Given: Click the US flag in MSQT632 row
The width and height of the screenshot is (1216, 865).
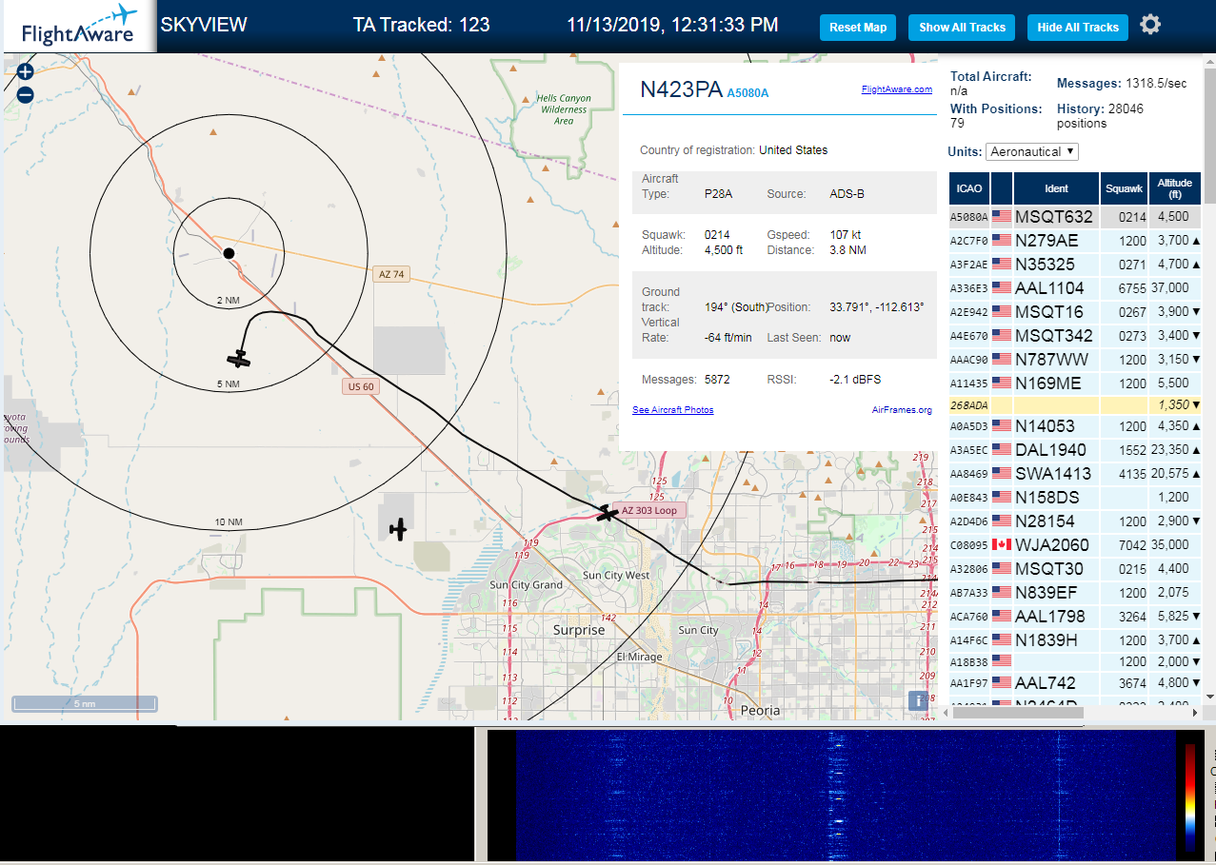Looking at the screenshot, I should tap(1001, 216).
